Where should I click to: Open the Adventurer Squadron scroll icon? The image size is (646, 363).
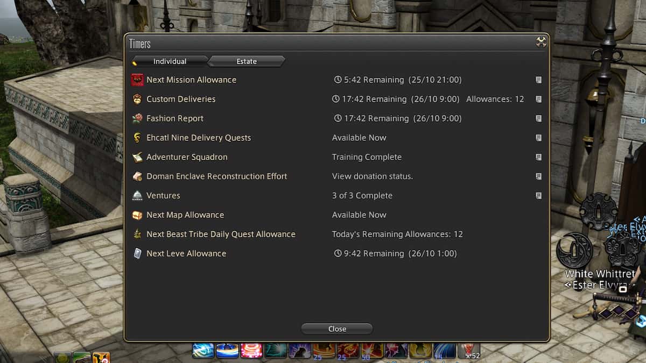coord(137,156)
